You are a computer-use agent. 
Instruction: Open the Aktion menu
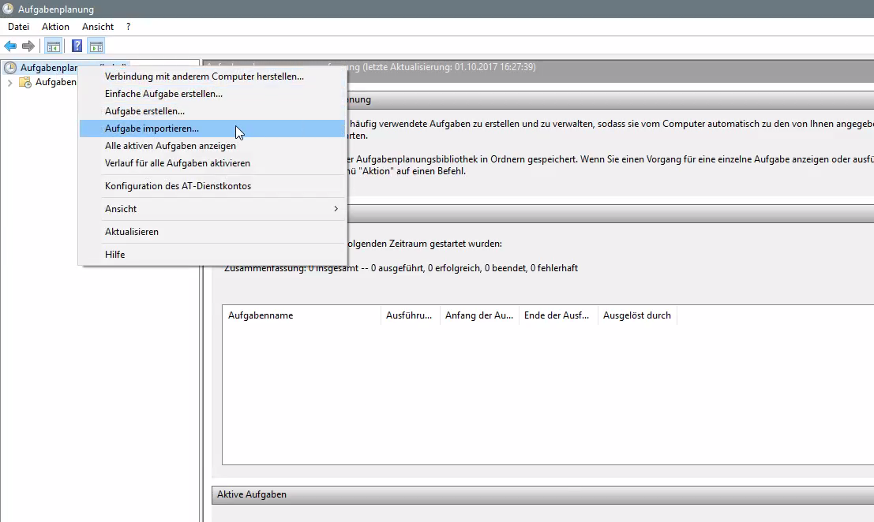pos(55,27)
